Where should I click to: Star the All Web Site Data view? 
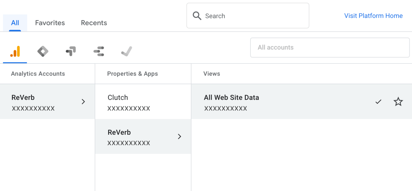[x=398, y=102]
